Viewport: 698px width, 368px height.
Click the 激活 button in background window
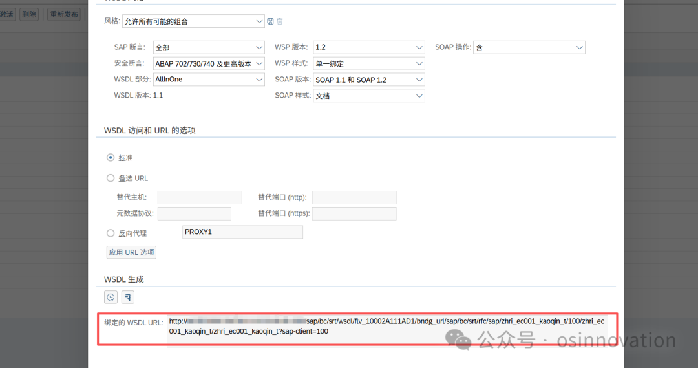coord(7,14)
